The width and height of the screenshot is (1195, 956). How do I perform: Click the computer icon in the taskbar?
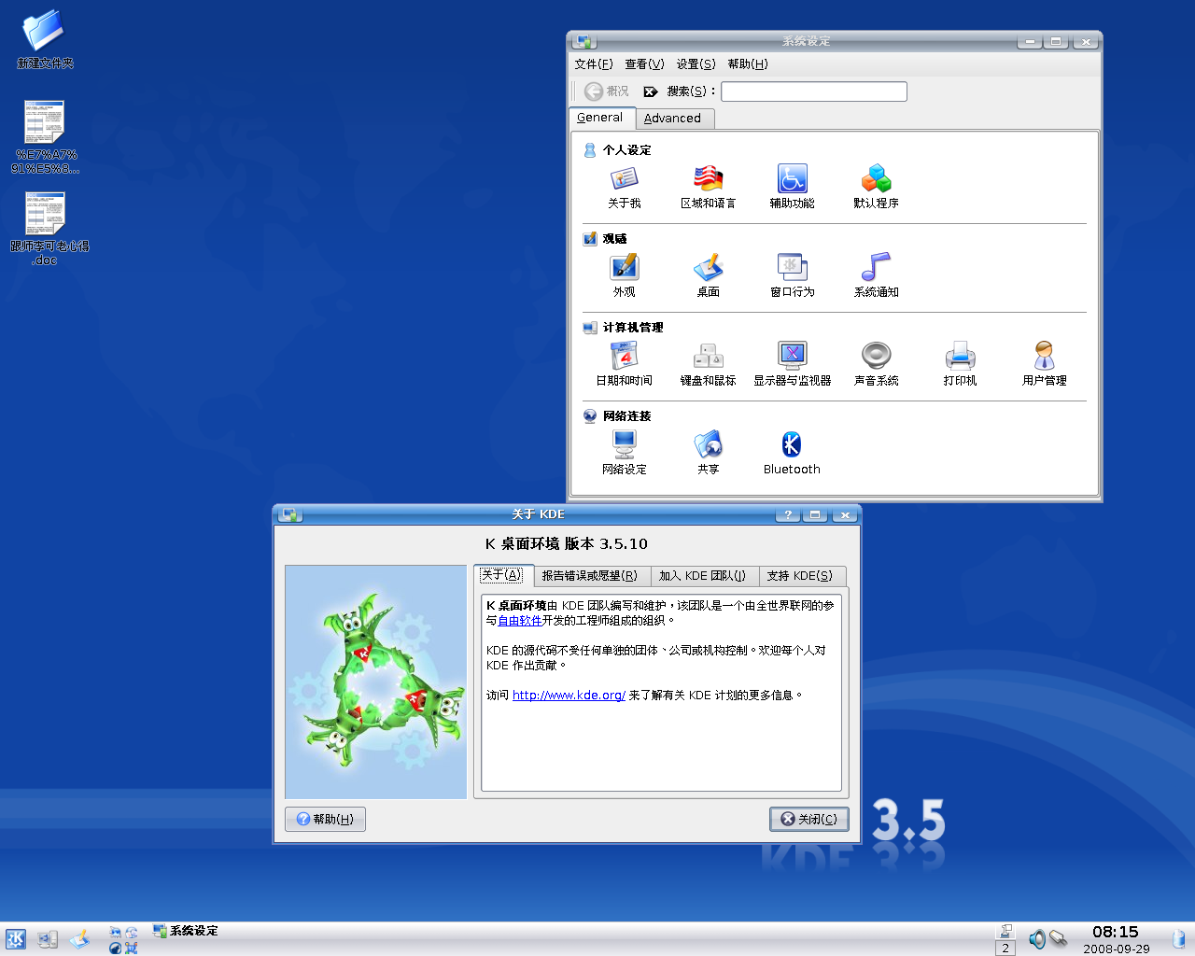click(x=48, y=939)
